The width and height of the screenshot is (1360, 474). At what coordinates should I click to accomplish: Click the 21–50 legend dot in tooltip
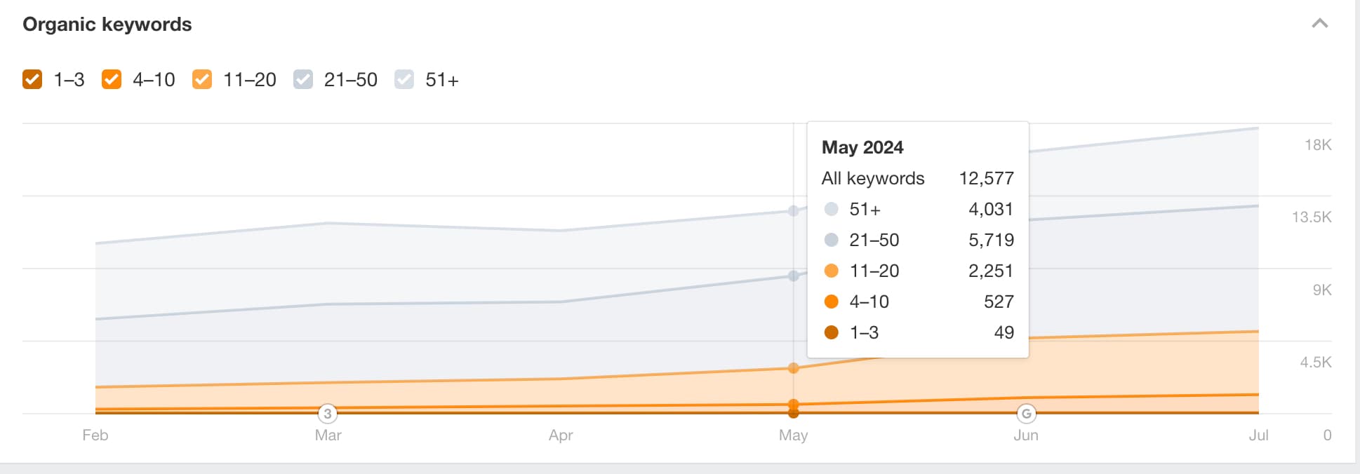pyautogui.click(x=832, y=240)
